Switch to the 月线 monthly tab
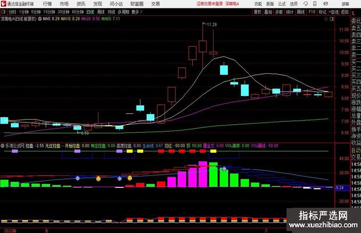The image size is (361, 233). point(111,12)
